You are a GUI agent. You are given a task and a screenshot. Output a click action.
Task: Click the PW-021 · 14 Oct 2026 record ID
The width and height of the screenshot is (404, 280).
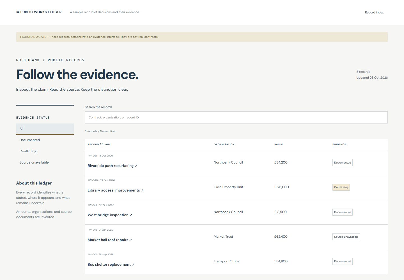click(x=100, y=156)
